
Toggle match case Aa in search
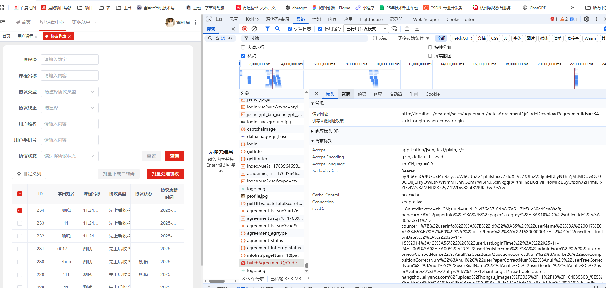point(230,38)
